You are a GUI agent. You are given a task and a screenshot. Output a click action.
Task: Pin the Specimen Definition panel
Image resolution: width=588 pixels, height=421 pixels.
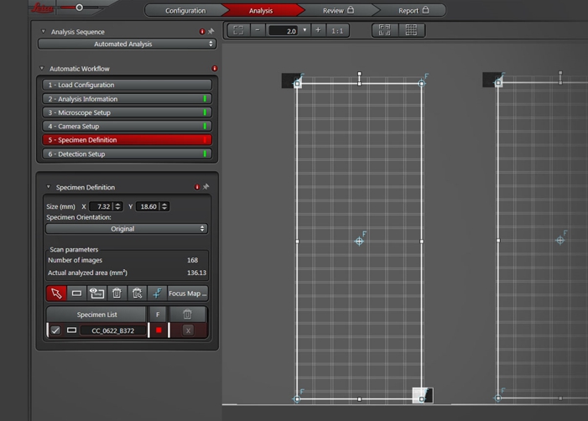pyautogui.click(x=206, y=187)
